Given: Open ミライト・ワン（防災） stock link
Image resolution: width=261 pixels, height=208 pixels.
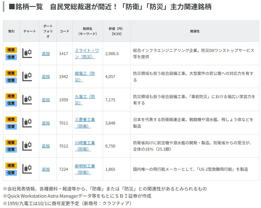Looking at the screenshot, I should click(x=87, y=54).
